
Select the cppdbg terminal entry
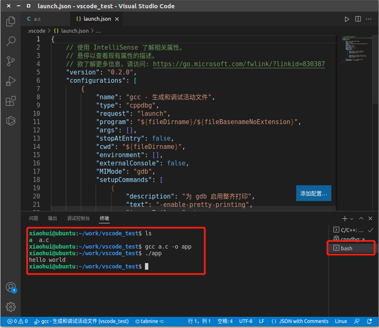pyautogui.click(x=353, y=239)
